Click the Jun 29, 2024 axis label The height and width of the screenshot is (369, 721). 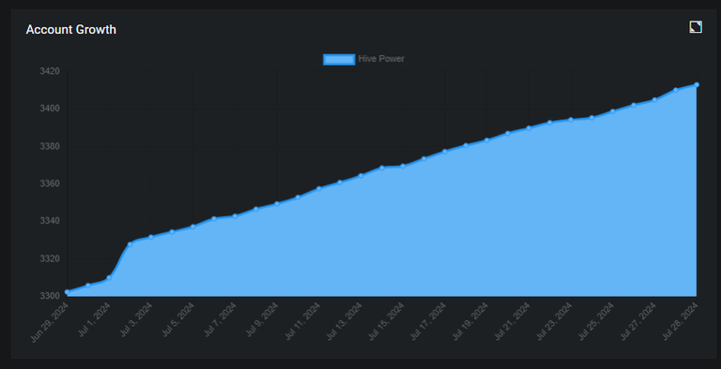click(x=49, y=323)
